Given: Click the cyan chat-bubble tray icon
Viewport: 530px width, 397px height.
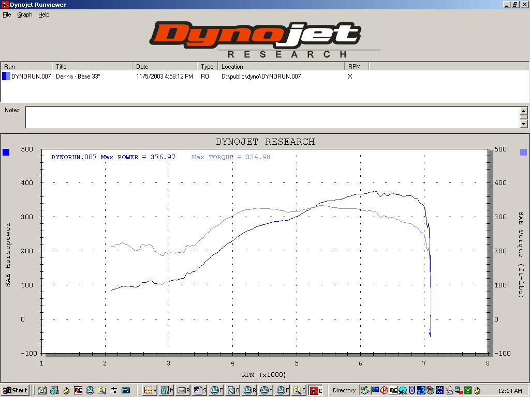Looking at the screenshot, I should click(x=403, y=391).
